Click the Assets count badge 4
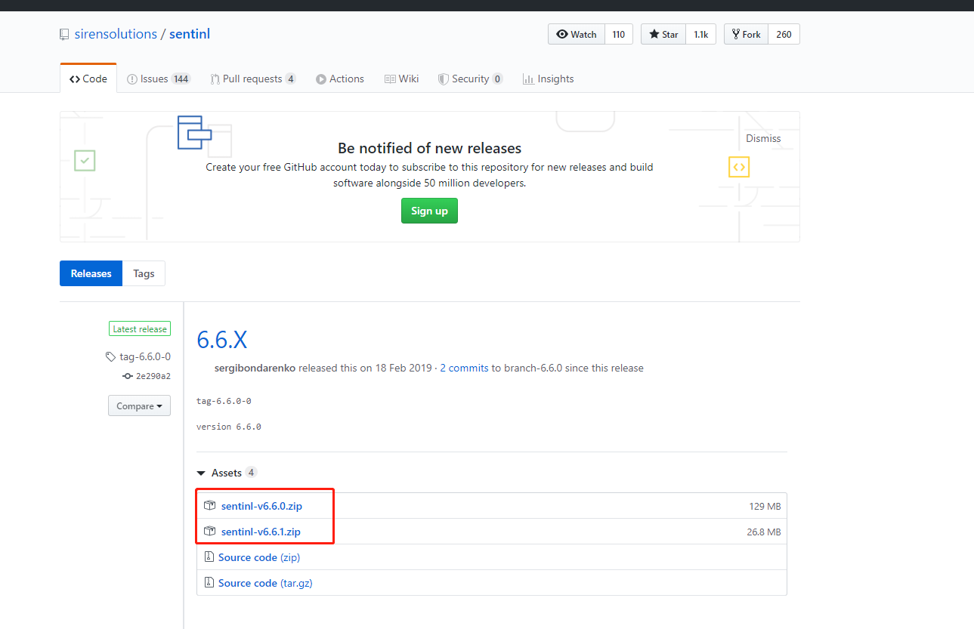974x629 pixels. tap(251, 473)
